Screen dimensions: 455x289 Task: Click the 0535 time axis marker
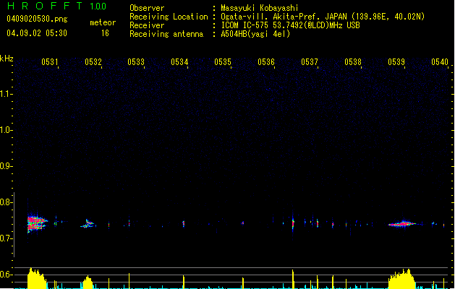pyautogui.click(x=223, y=62)
